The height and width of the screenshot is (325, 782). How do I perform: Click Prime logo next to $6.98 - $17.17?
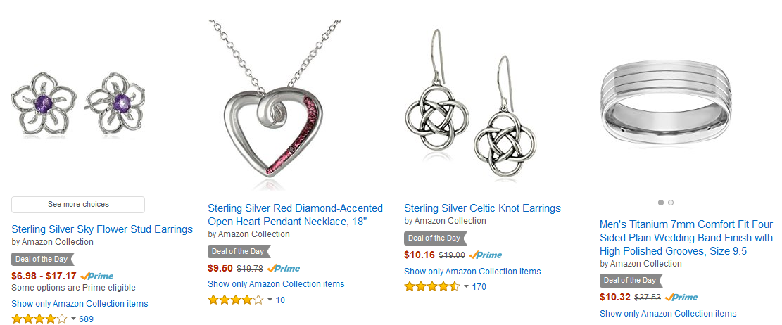pos(96,276)
